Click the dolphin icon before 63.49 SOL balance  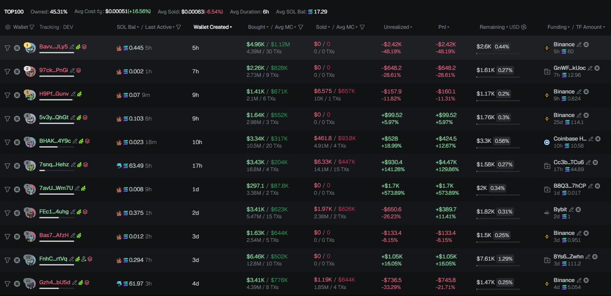[119, 166]
